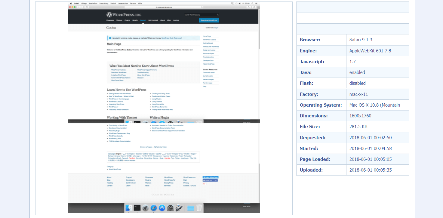Click the Launchpad rocket icon in the bottom dock
Image resolution: width=443 pixels, height=218 pixels.
click(x=145, y=208)
